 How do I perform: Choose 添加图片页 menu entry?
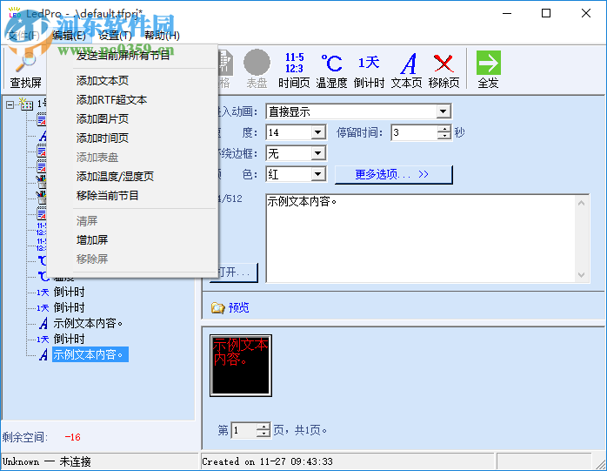[131, 119]
